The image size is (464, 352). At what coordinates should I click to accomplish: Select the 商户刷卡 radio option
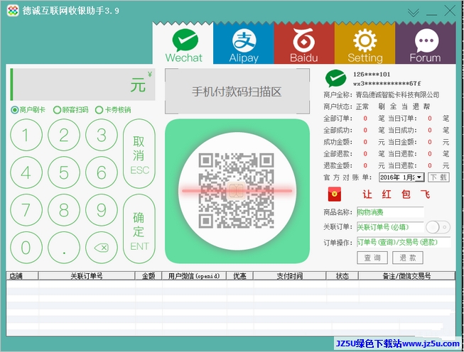click(28, 110)
